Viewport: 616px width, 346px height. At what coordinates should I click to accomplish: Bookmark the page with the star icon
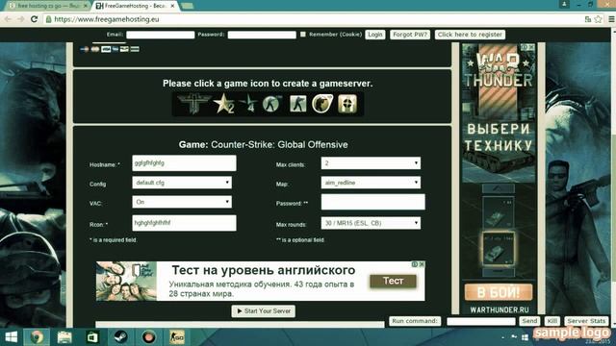click(598, 19)
